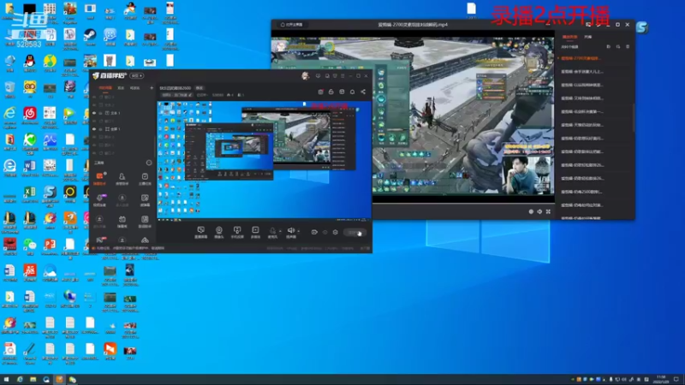Click the Recycle Bin desktop icon

(9, 89)
